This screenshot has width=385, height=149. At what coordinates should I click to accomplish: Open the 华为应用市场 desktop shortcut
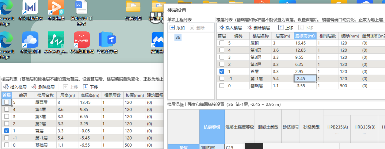tap(82, 43)
